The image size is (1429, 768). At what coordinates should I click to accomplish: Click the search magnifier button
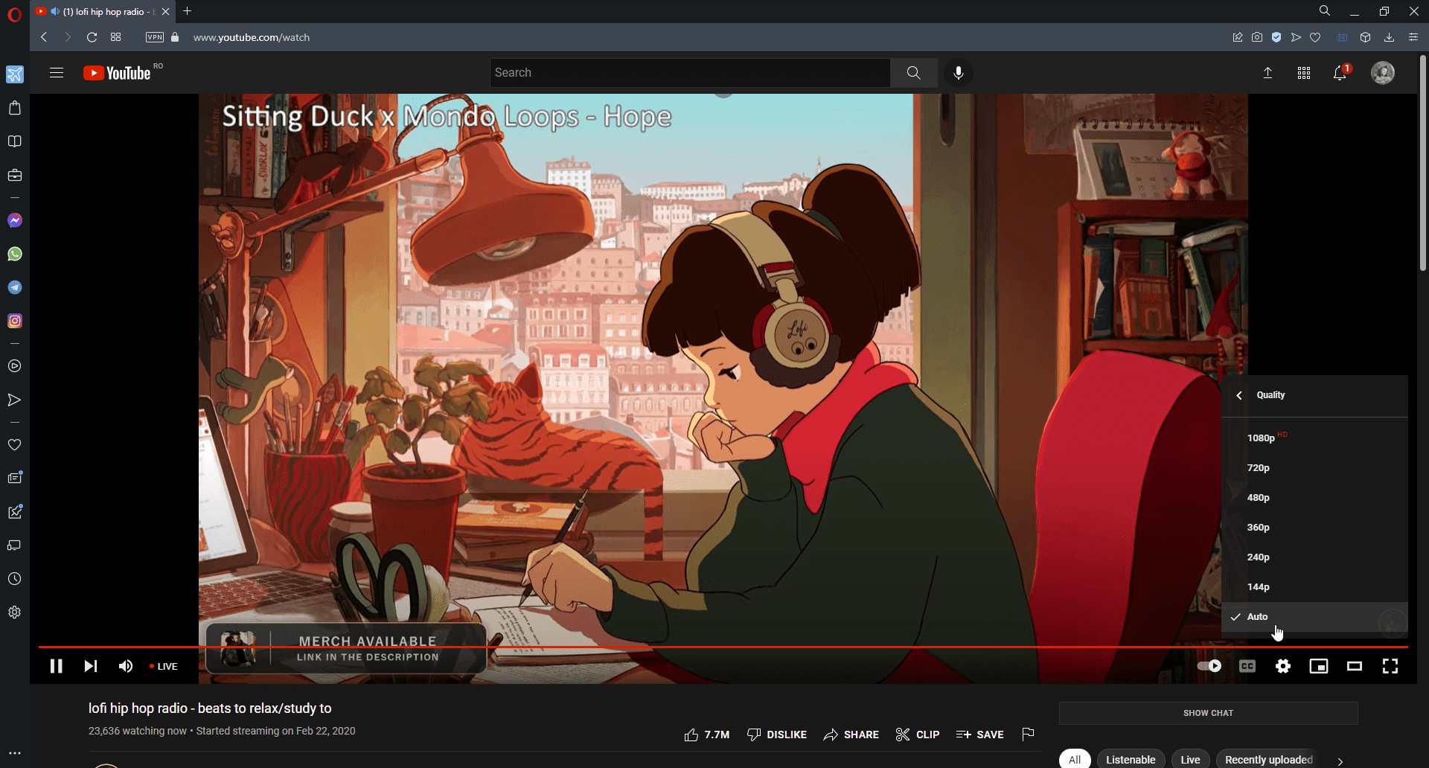914,73
